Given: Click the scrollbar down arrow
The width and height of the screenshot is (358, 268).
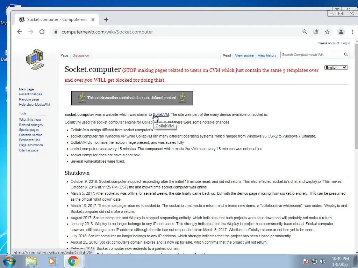Looking at the screenshot, I should pyautogui.click(x=356, y=253).
